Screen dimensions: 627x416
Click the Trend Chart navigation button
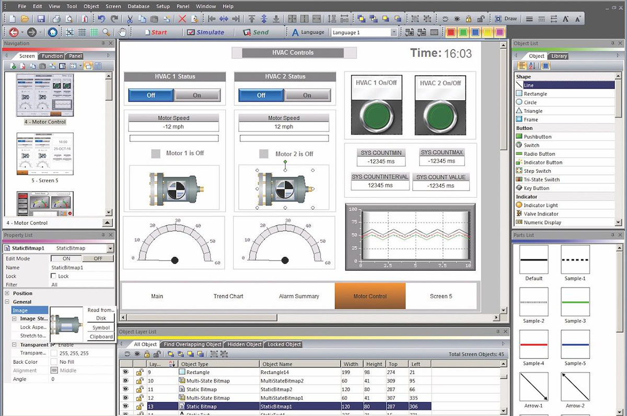tap(228, 296)
